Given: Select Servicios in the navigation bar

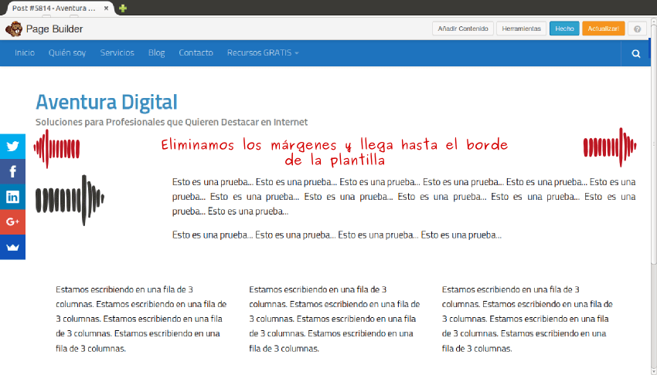Looking at the screenshot, I should click(x=117, y=53).
